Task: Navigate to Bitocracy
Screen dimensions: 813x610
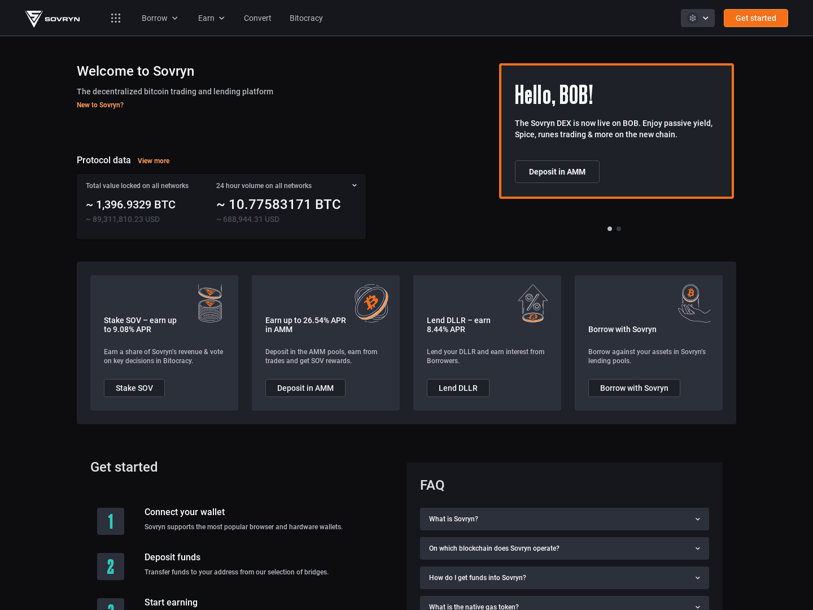Action: (306, 18)
